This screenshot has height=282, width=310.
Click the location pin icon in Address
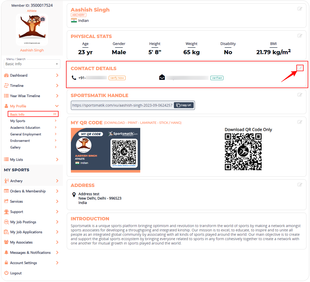point(74,195)
